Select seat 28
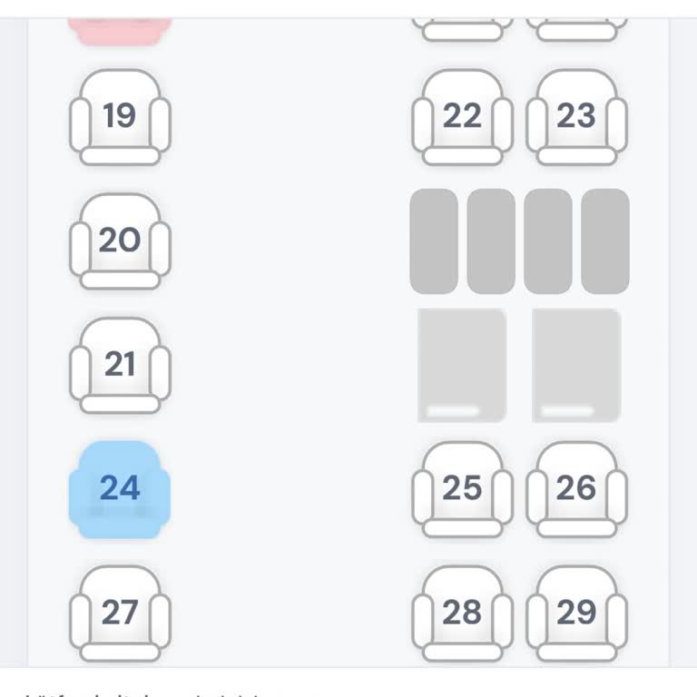The width and height of the screenshot is (697, 697). pos(462,614)
